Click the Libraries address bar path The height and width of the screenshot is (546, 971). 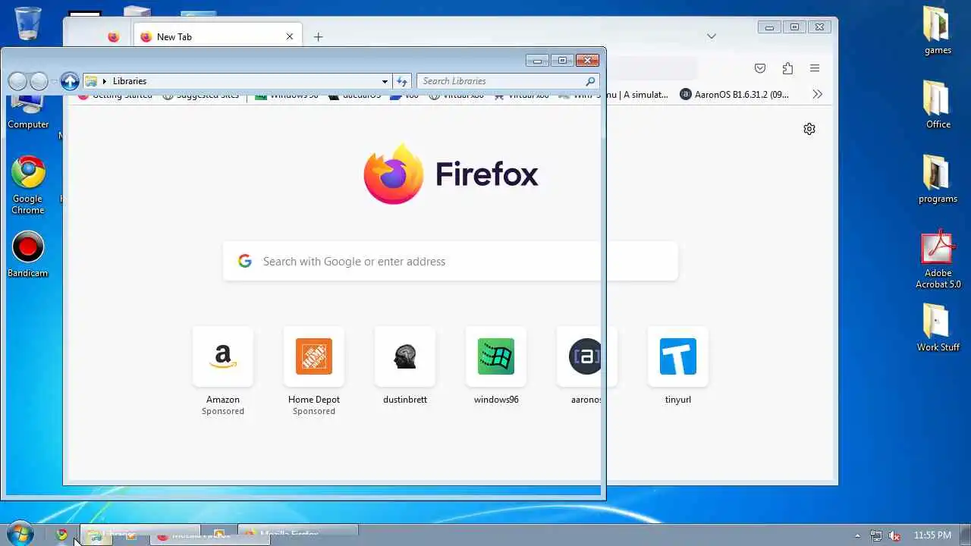tap(130, 81)
